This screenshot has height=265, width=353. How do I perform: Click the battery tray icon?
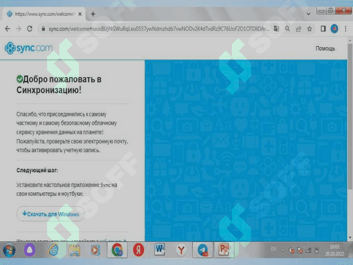tap(317, 250)
